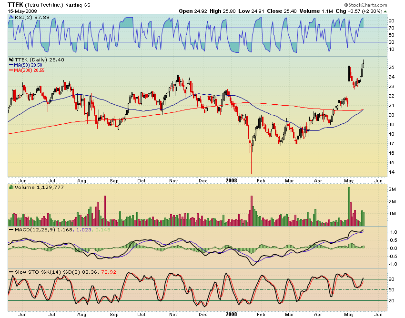Click the 14 price axis label

391,172
